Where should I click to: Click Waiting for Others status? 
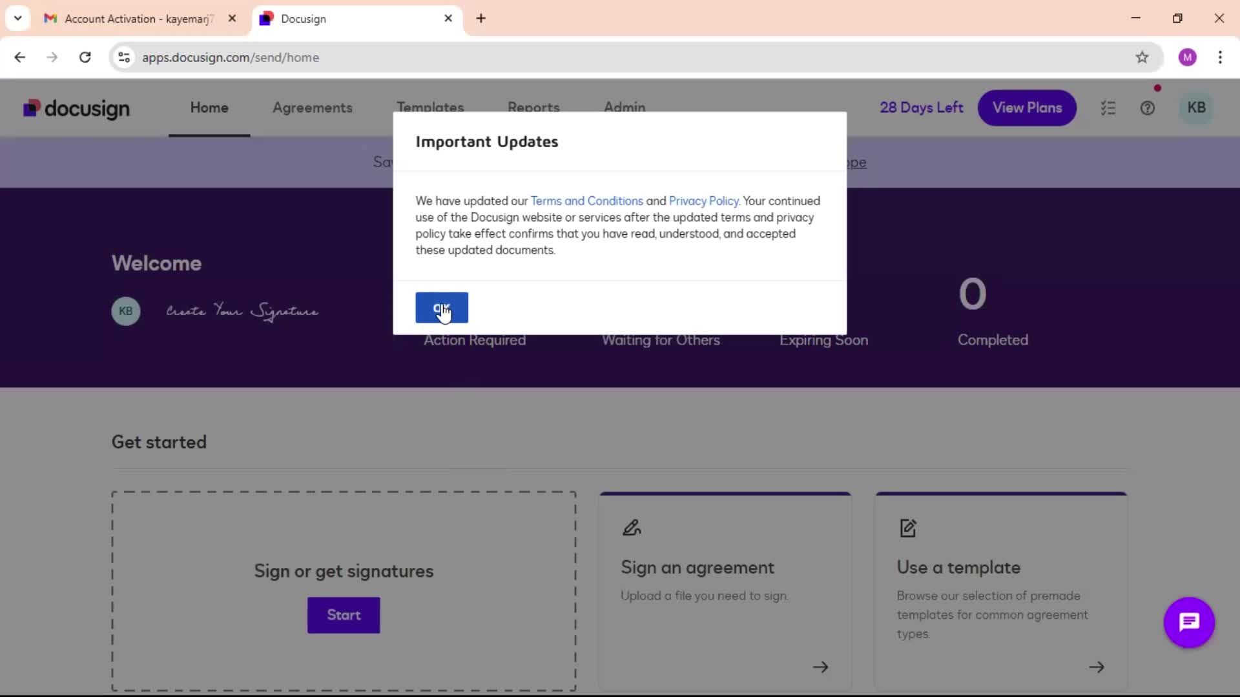coord(661,340)
